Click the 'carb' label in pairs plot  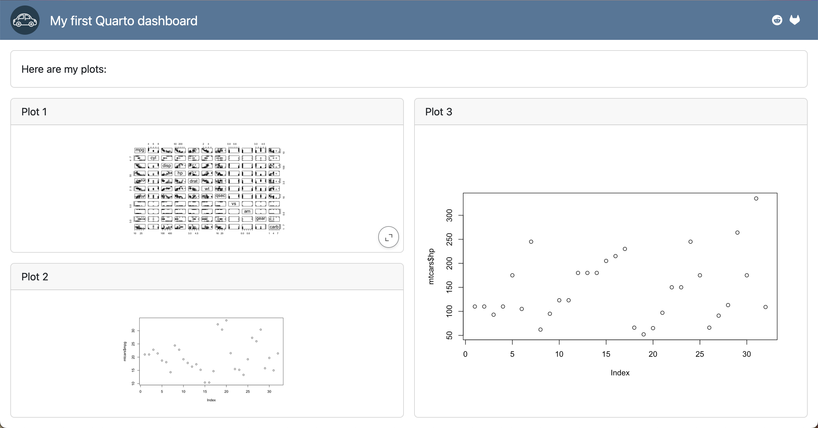[x=274, y=227]
